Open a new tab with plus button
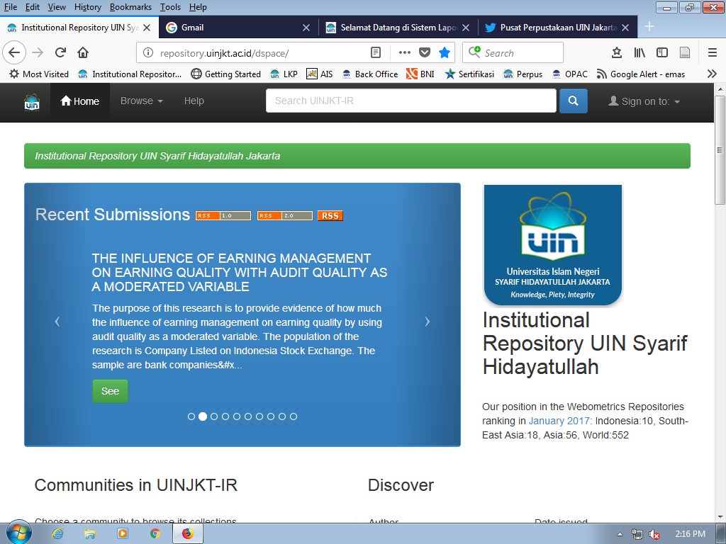This screenshot has width=726, height=544. [649, 27]
